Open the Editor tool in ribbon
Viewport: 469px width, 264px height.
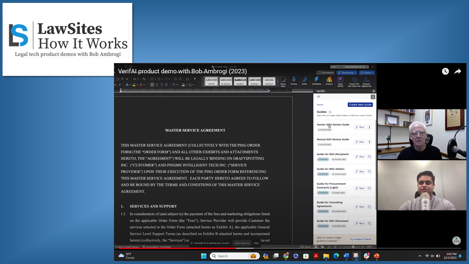[x=304, y=80]
